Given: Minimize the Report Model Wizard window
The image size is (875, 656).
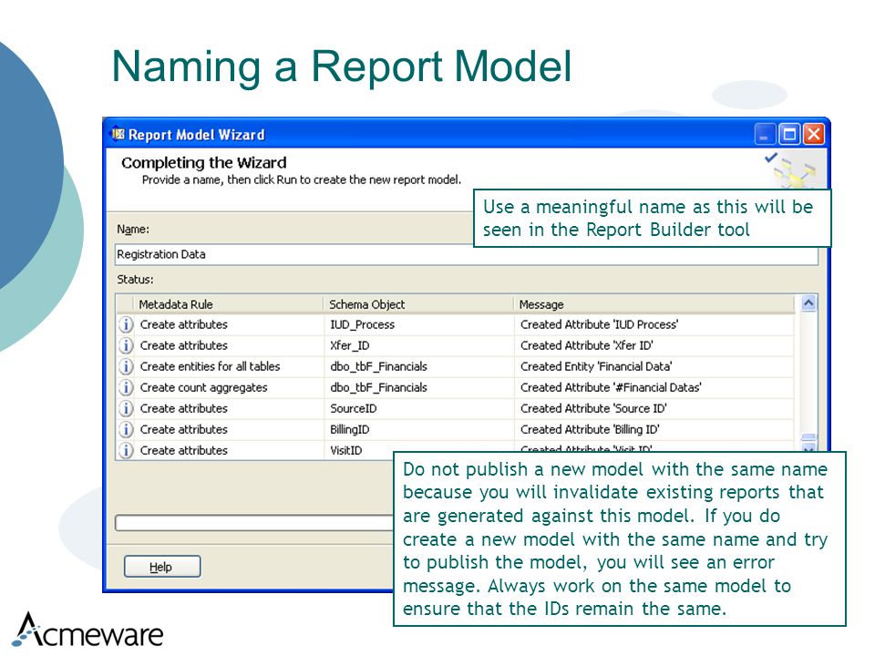Looking at the screenshot, I should point(765,135).
